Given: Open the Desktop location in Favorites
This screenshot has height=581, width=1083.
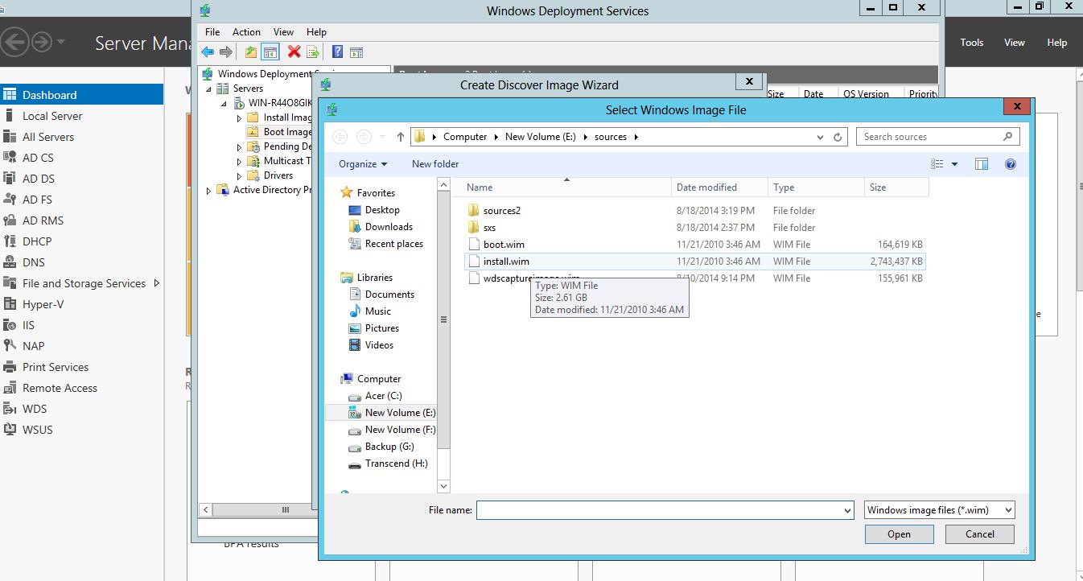Looking at the screenshot, I should pyautogui.click(x=382, y=210).
